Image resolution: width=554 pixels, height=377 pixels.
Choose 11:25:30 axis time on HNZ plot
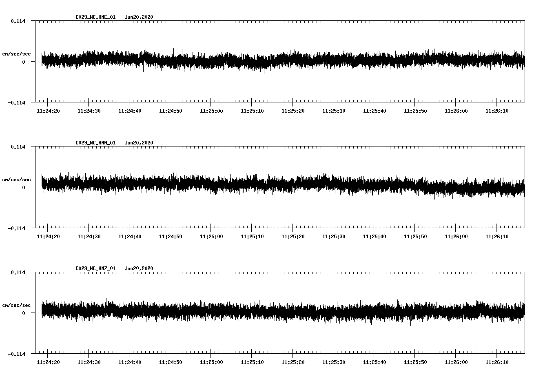(x=334, y=362)
